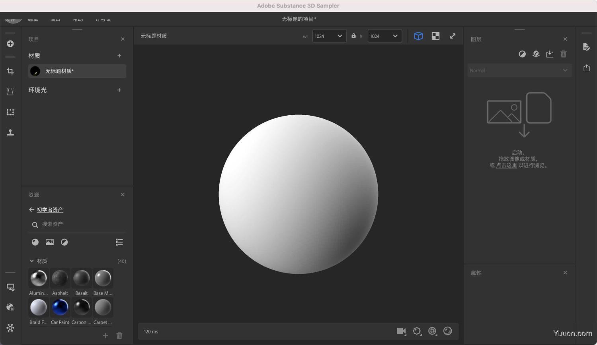Select the Crop tool in the left toolbar
Screen dimensions: 597x345
click(10, 71)
